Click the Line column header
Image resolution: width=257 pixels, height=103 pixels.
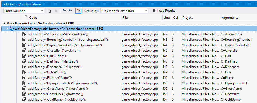point(167,18)
